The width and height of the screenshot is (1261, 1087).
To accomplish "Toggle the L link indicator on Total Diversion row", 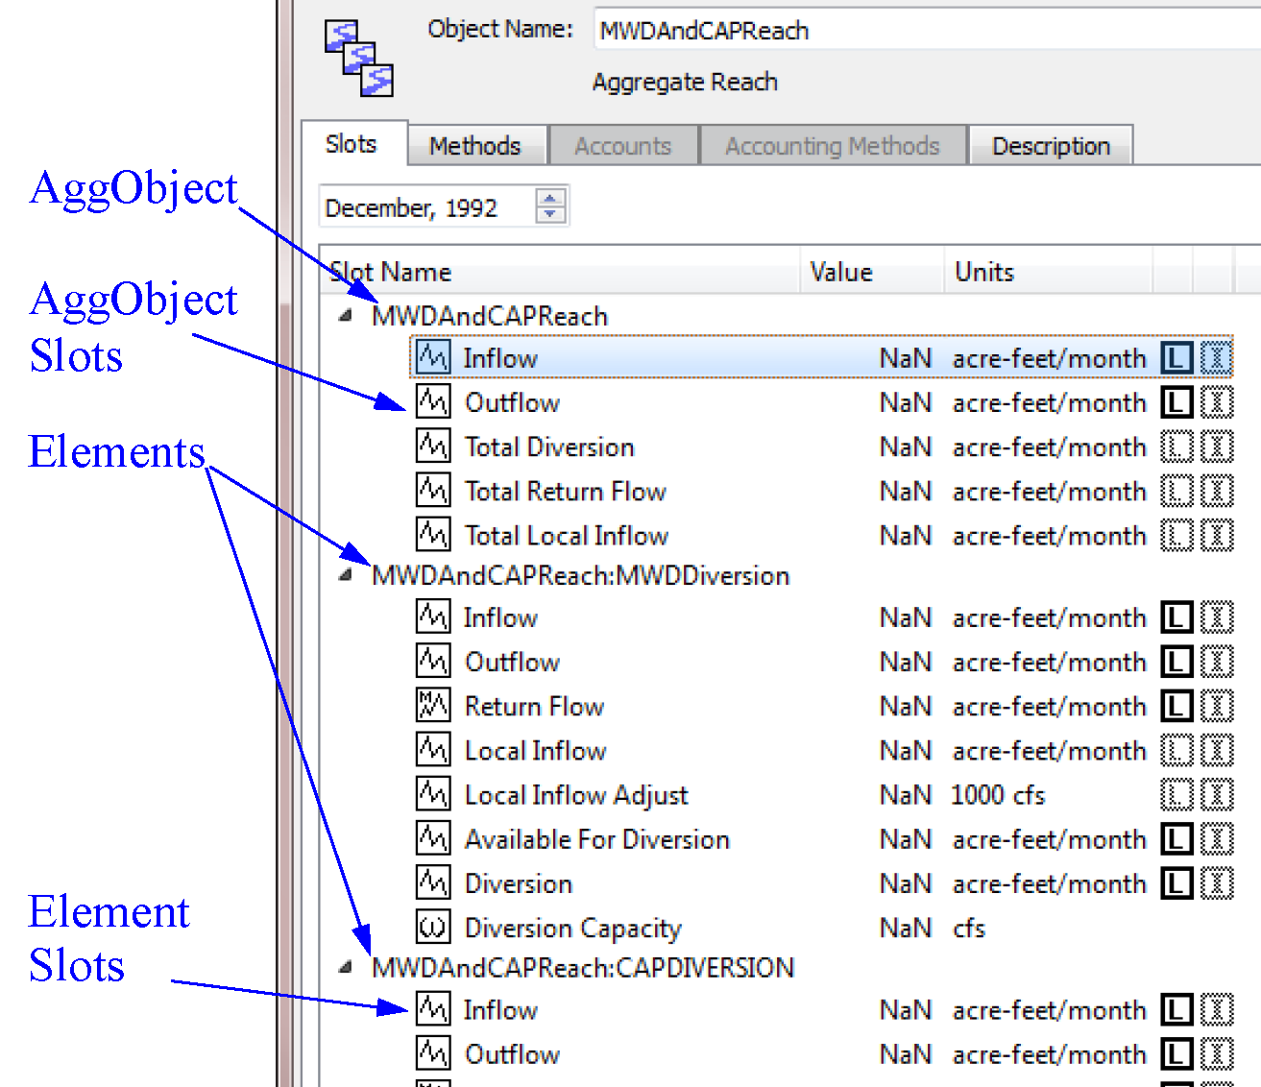I will pyautogui.click(x=1176, y=447).
